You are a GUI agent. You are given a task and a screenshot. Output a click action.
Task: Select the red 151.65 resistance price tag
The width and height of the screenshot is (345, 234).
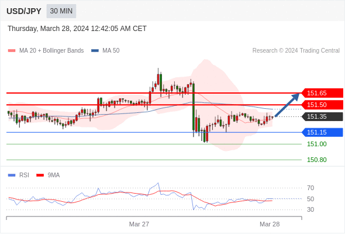(x=322, y=93)
